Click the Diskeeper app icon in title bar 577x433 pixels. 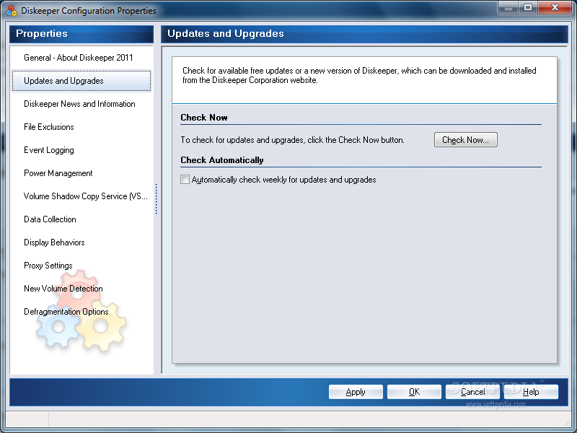coord(12,11)
